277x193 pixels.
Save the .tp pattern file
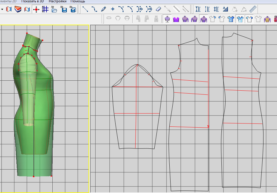tap(64, 9)
